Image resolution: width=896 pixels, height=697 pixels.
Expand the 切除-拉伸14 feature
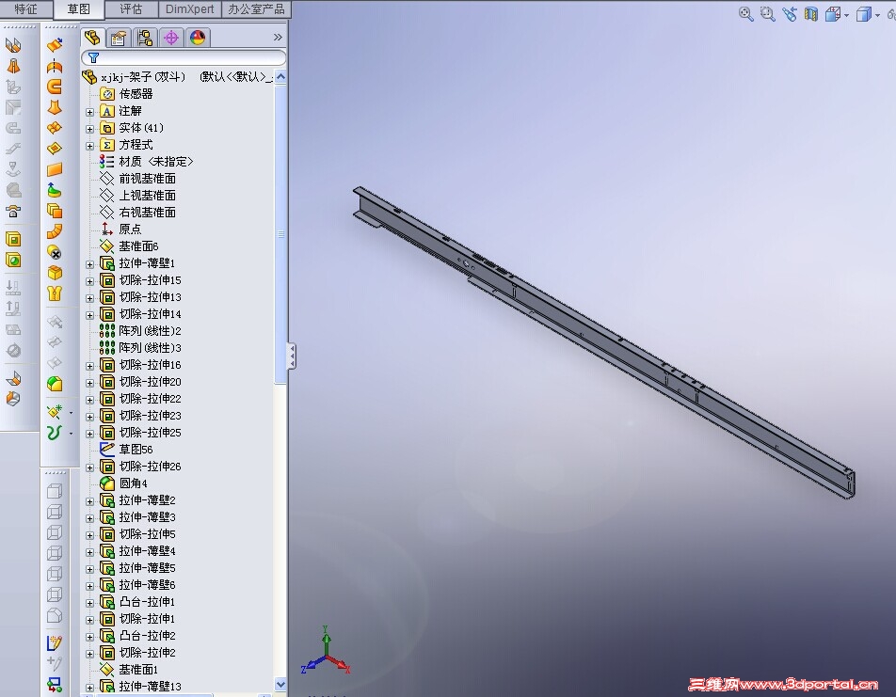(89, 315)
